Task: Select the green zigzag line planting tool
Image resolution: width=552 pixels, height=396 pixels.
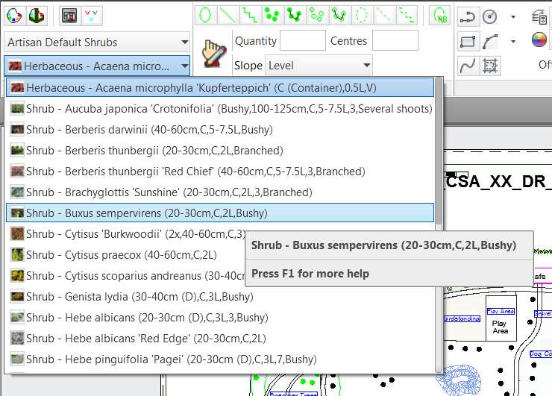Action: [251, 14]
